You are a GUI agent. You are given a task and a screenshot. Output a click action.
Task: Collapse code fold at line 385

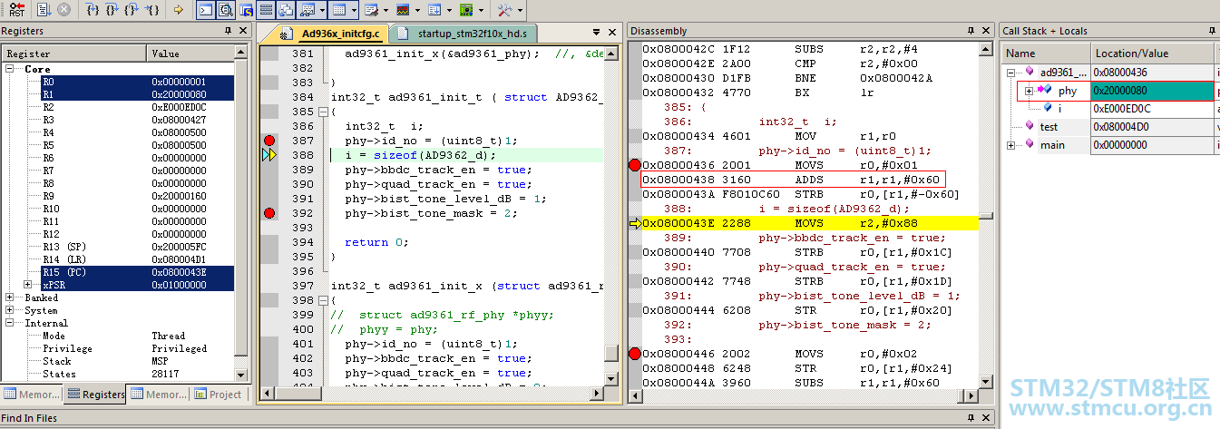[322, 112]
